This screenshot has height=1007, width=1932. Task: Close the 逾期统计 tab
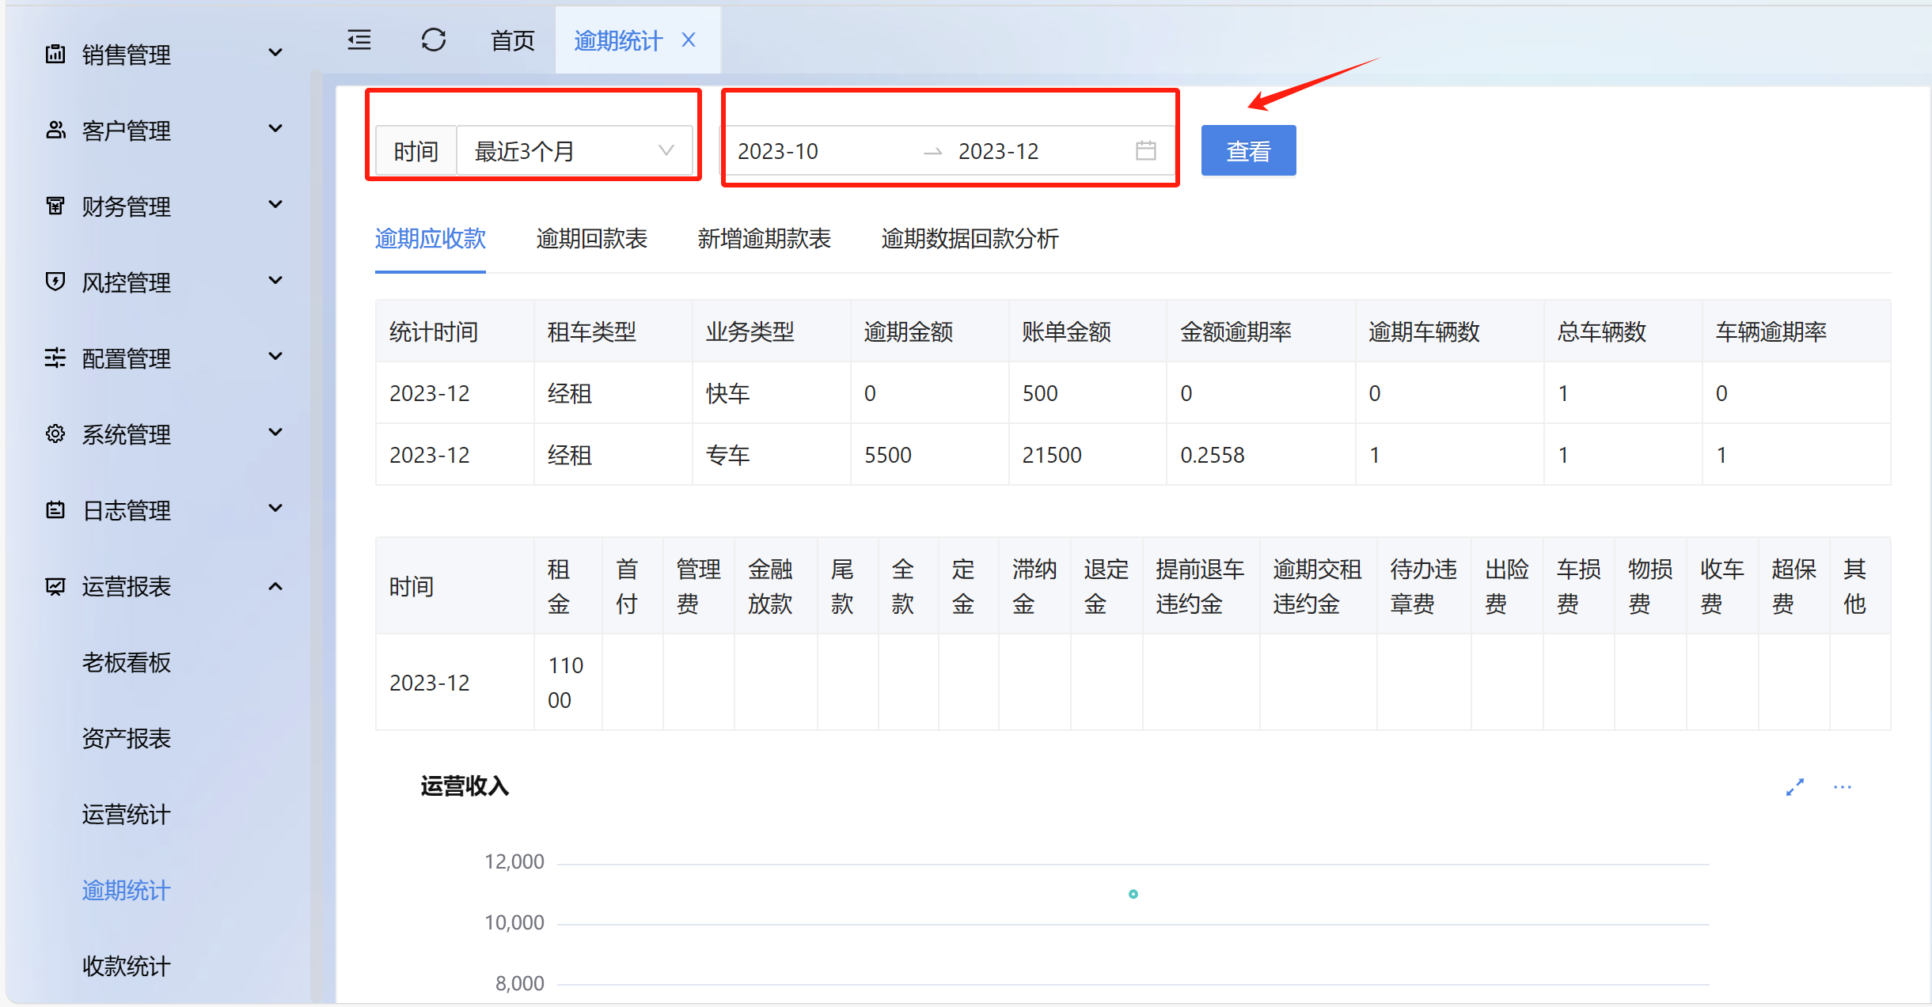click(x=689, y=40)
